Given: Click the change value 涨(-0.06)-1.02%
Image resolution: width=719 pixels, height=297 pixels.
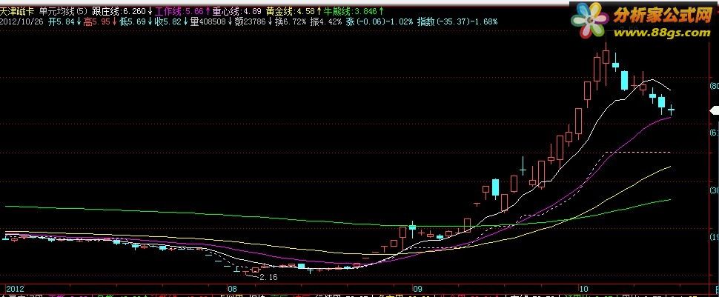Looking at the screenshot, I should coord(380,21).
